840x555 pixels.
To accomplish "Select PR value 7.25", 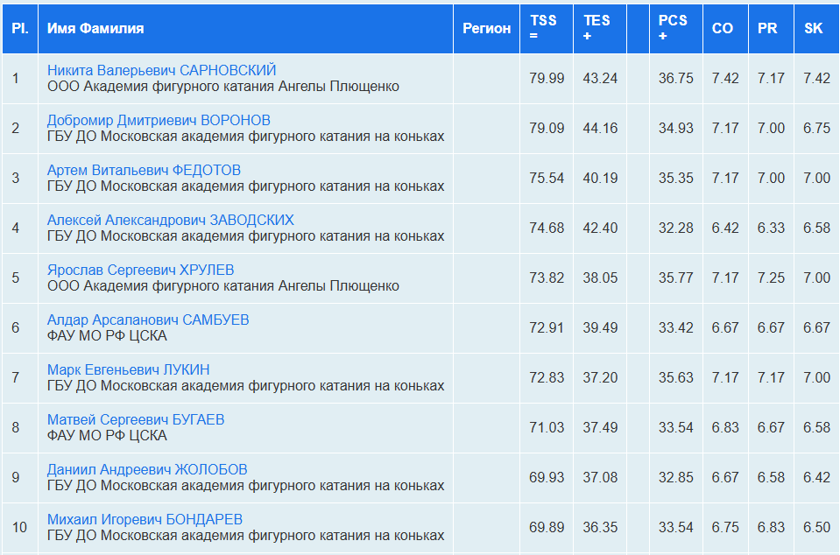I will [771, 277].
